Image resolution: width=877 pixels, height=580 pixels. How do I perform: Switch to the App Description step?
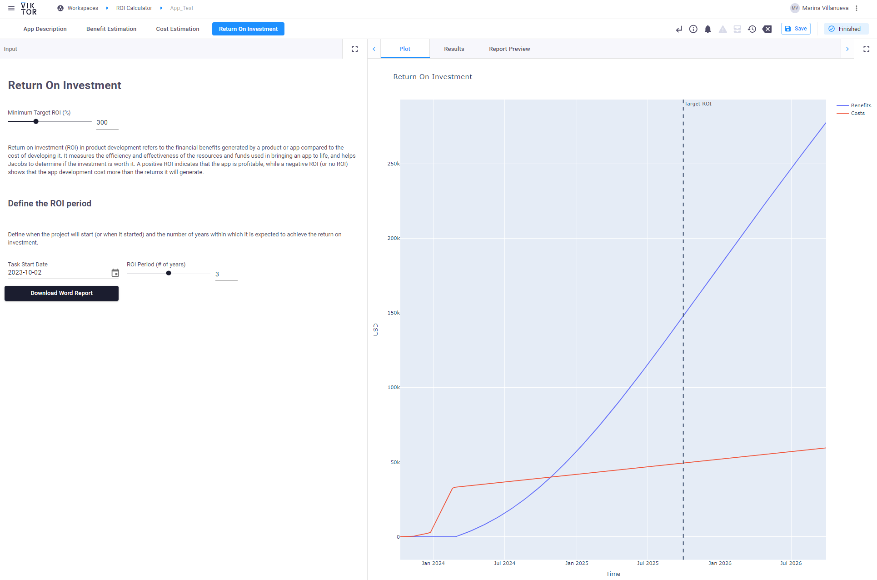click(45, 29)
